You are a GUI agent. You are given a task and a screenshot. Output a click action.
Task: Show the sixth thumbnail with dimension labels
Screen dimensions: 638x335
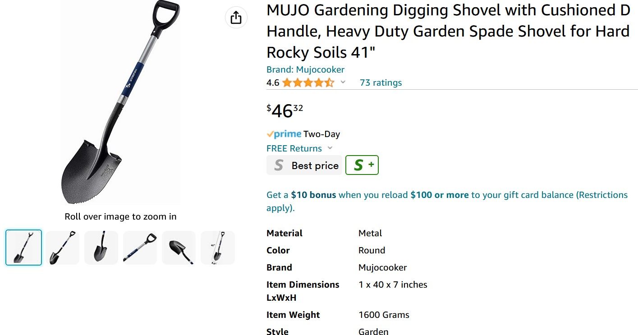point(217,248)
